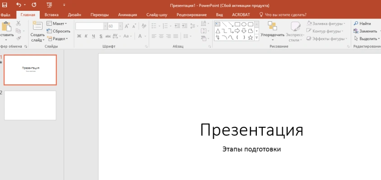Viewport: 381px width, 180px height.
Task: Open the Макет layout dropdown
Action: click(x=56, y=23)
